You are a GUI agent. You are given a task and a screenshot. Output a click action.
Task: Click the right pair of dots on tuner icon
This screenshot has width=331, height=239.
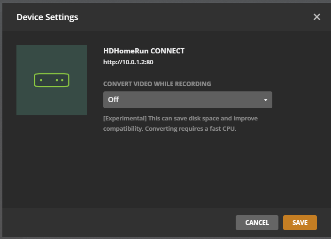(x=60, y=80)
